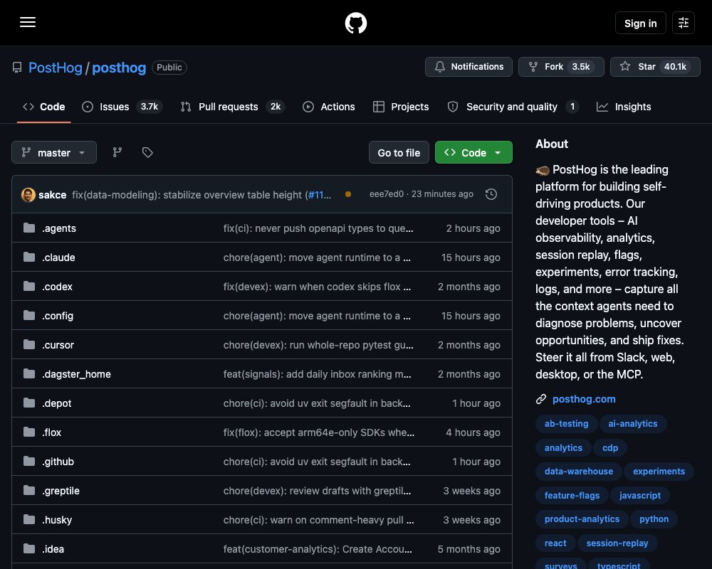This screenshot has width=712, height=569.
Task: Open the Projects tab
Action: coord(401,107)
